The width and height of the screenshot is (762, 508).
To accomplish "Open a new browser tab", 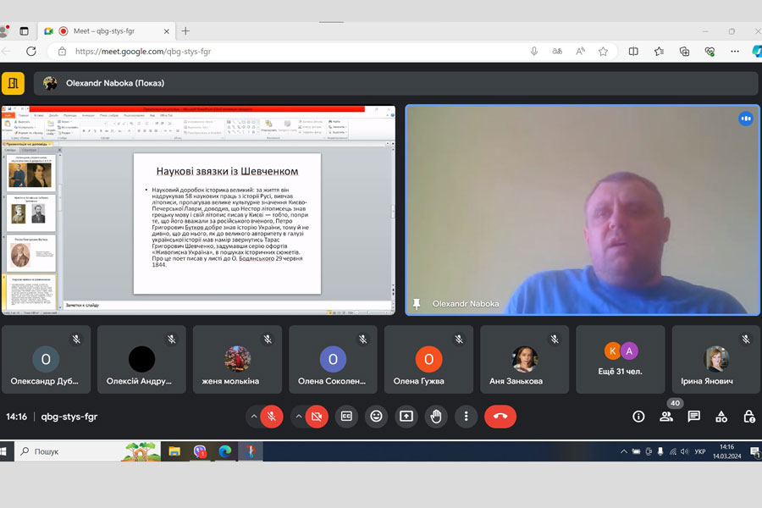I will coord(185,31).
